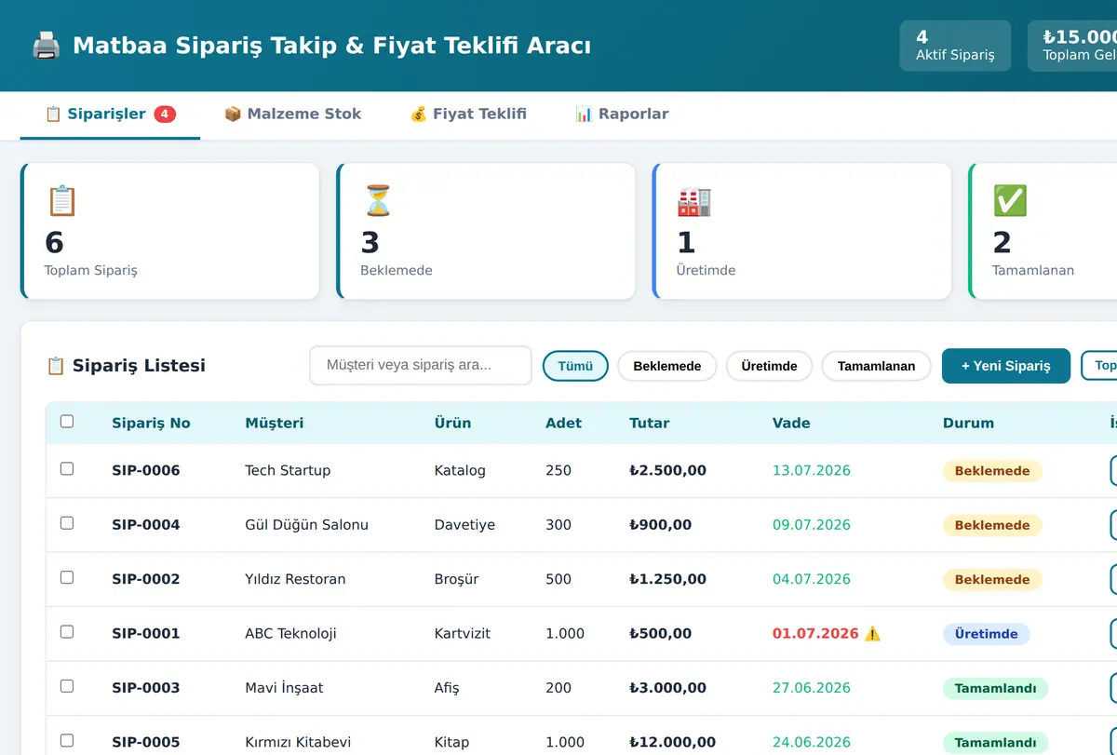Screen dimensions: 1117x755
Task: Click the Beklemede status badge for Tech Startup
Action: (992, 471)
